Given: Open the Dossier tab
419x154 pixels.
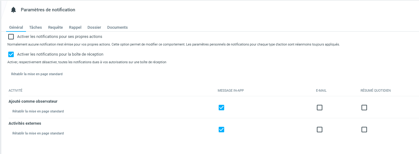Looking at the screenshot, I should point(94,28).
